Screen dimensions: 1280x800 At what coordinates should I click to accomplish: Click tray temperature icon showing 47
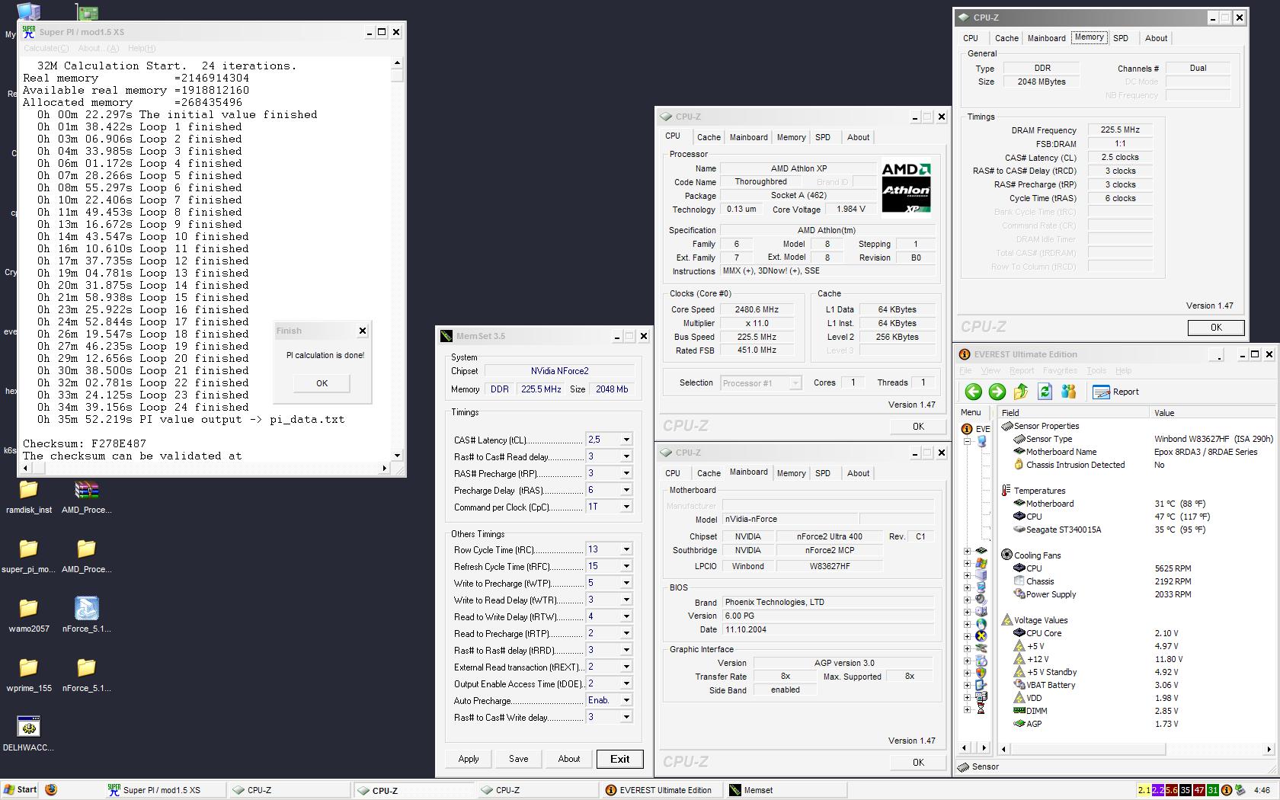(1199, 790)
